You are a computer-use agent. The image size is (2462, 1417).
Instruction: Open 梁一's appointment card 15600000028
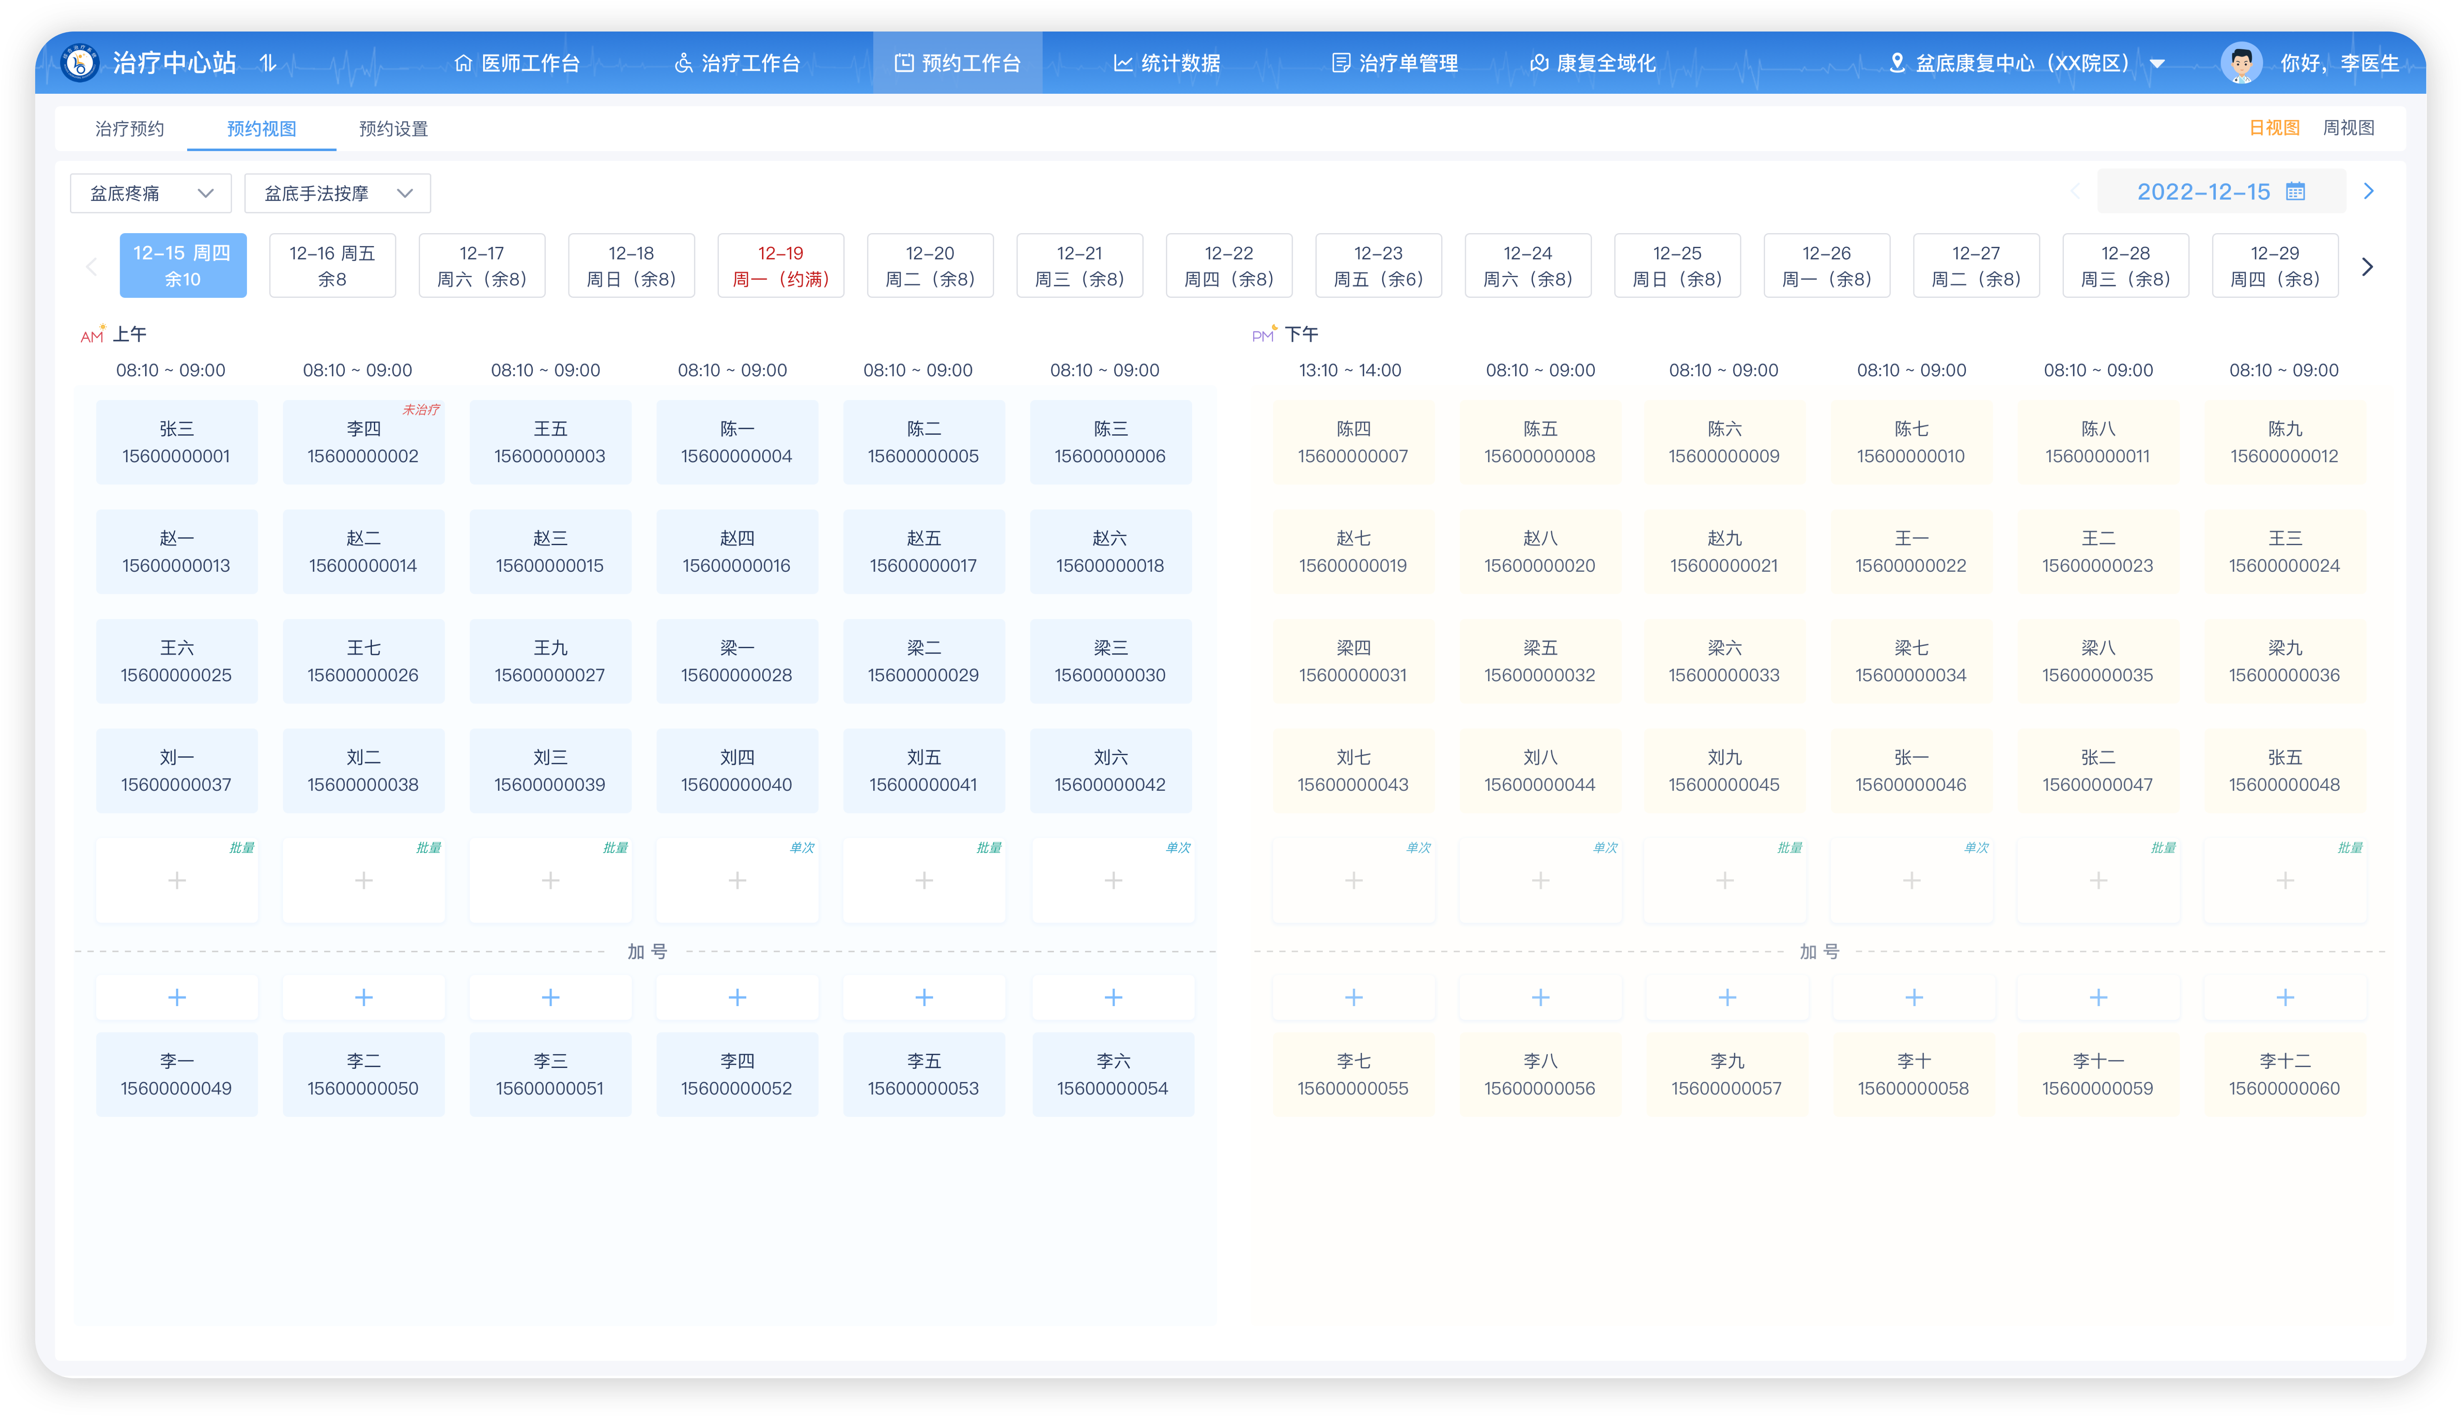tap(737, 661)
